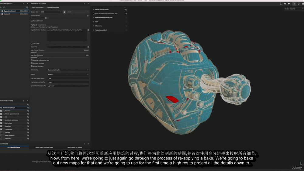Check Show for selected Texture Set only
Image resolution: width=304 pixels, height=171 pixels.
pyautogui.click(x=94, y=14)
